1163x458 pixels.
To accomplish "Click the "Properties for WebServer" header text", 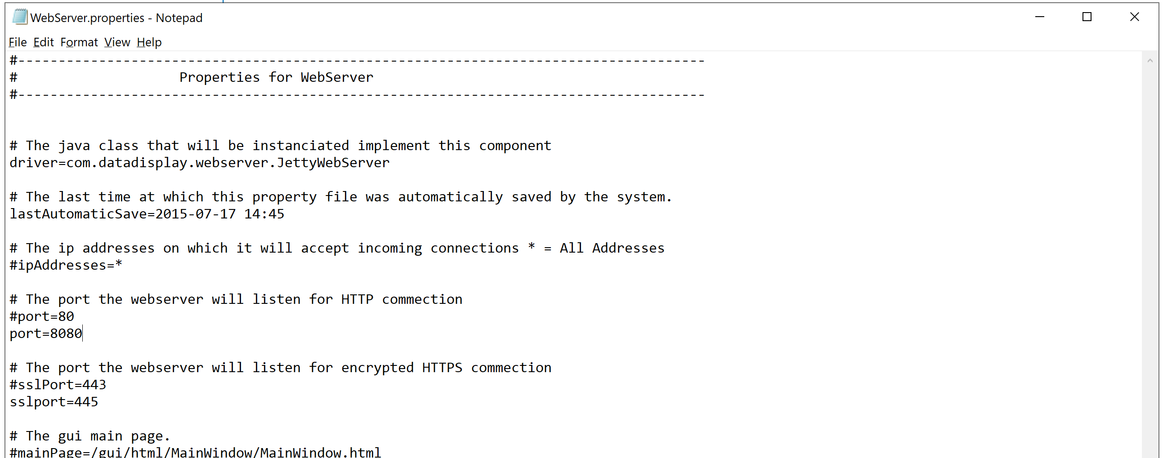I will (276, 78).
